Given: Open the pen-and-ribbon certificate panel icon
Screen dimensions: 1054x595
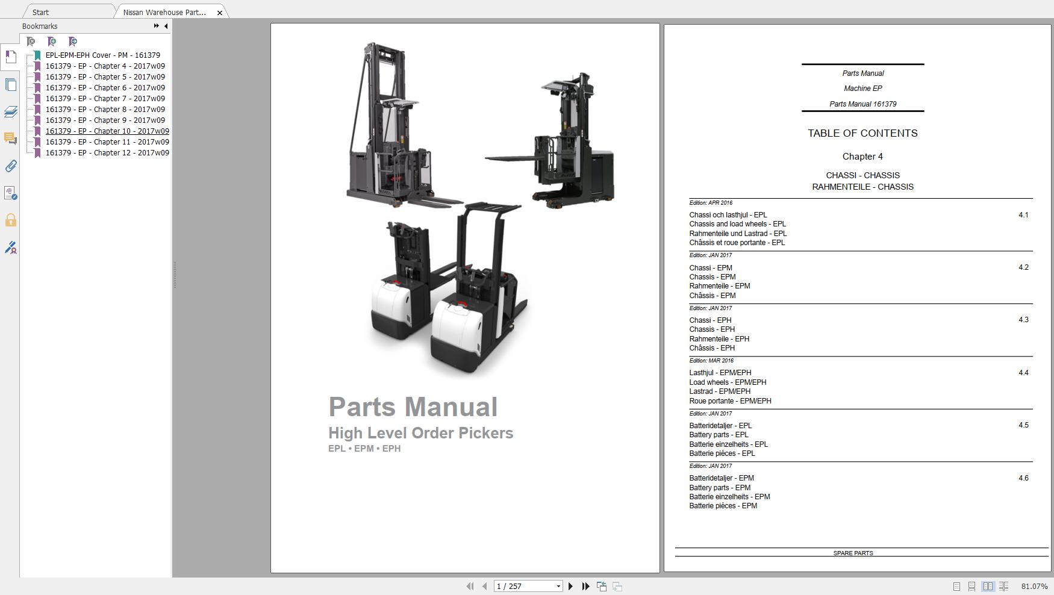Looking at the screenshot, I should tap(10, 248).
